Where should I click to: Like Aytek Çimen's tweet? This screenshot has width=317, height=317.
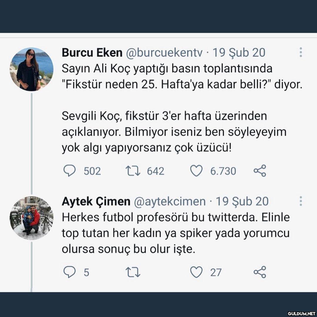(196, 272)
